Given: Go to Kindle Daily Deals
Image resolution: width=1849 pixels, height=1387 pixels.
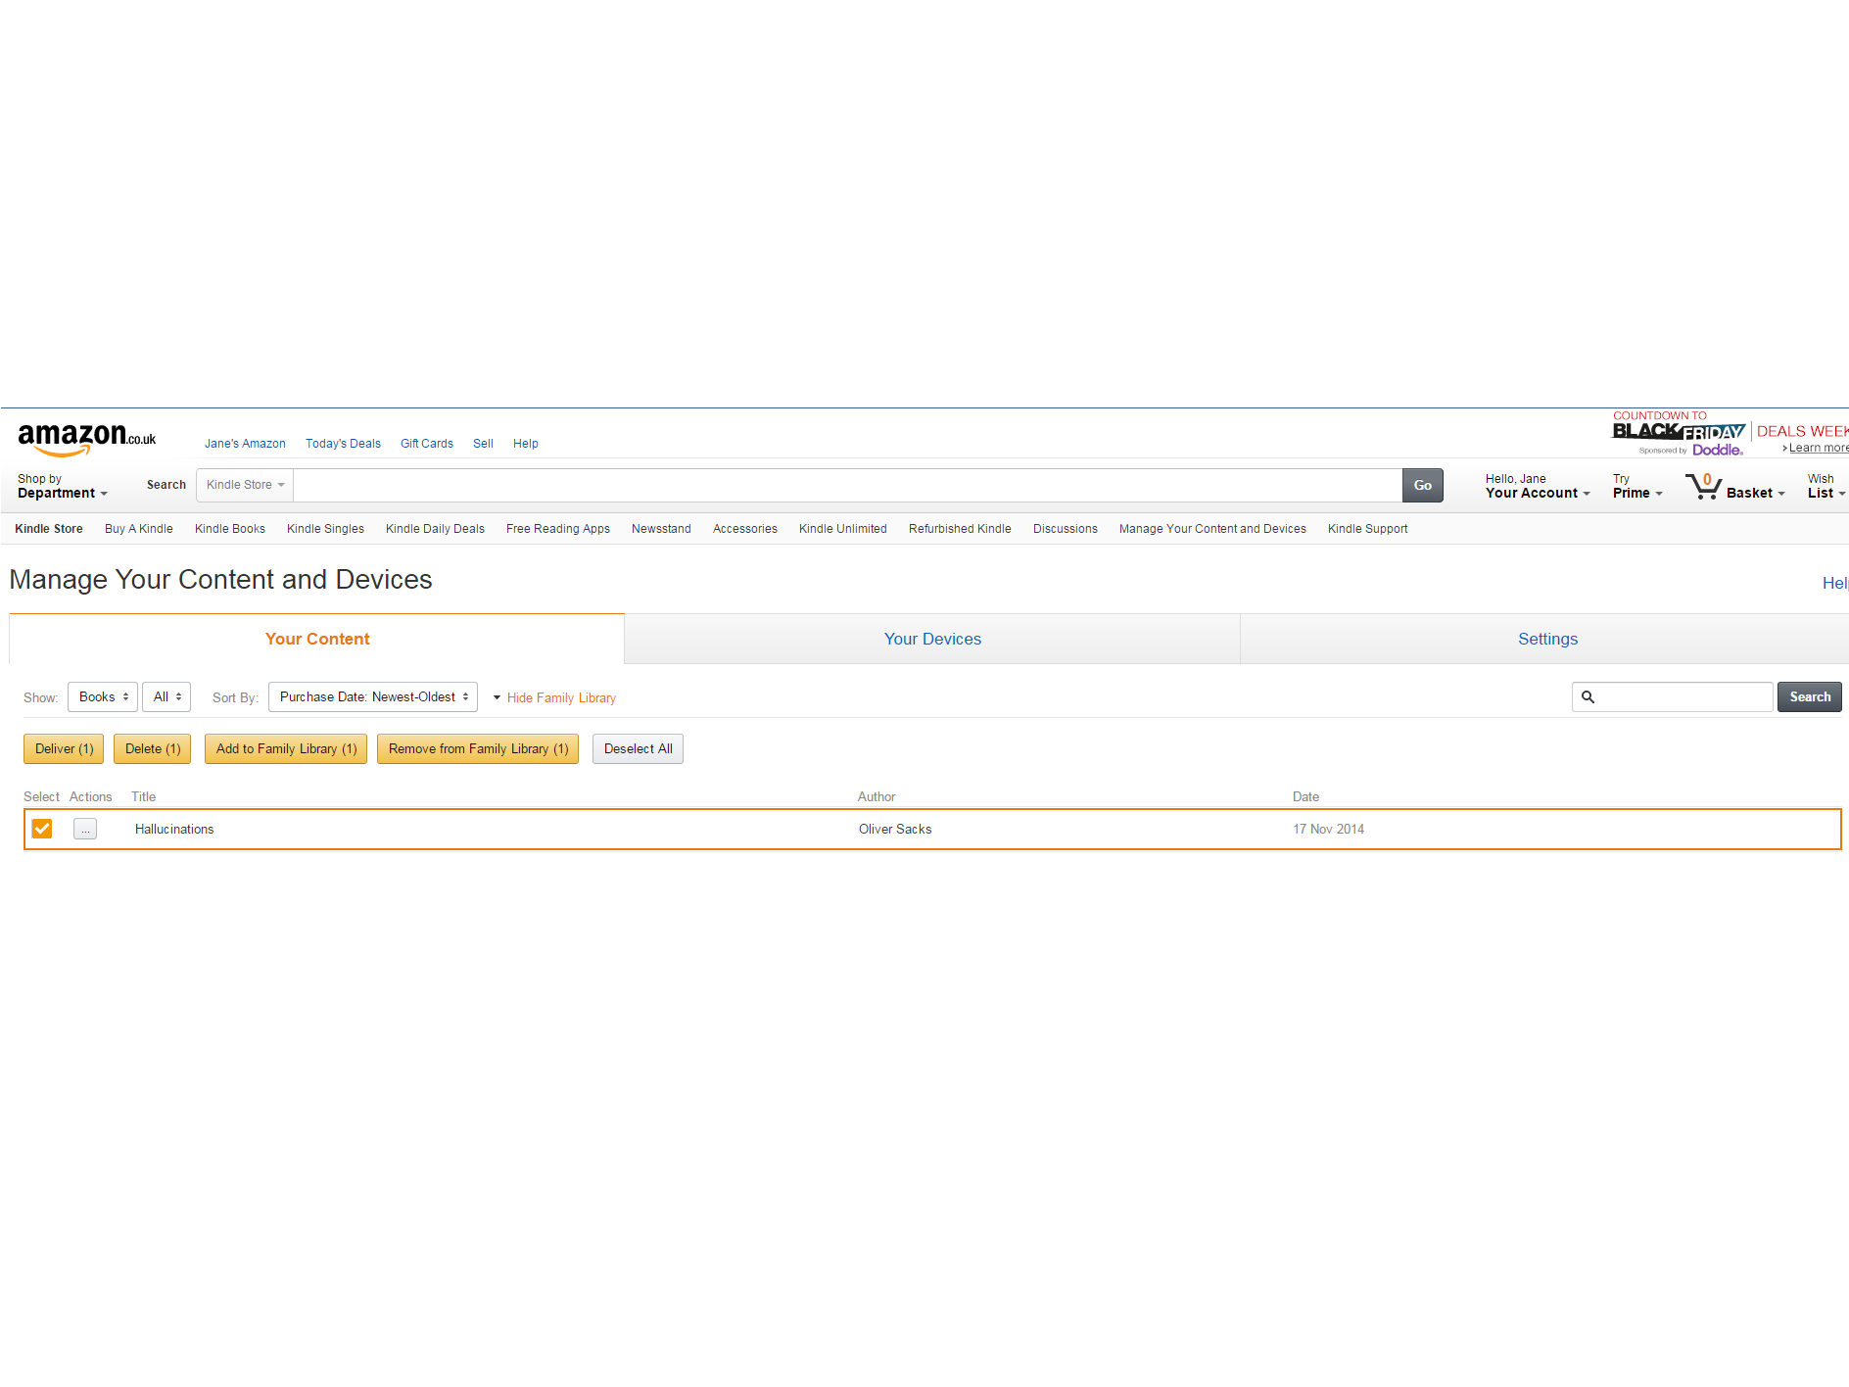Looking at the screenshot, I should pos(435,529).
